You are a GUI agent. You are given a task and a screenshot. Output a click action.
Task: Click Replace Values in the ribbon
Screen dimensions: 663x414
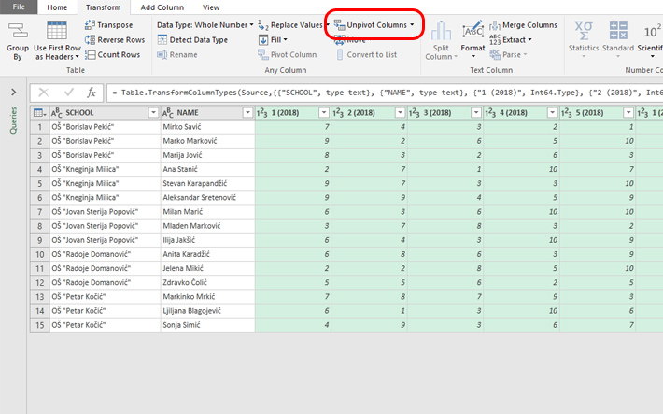291,25
